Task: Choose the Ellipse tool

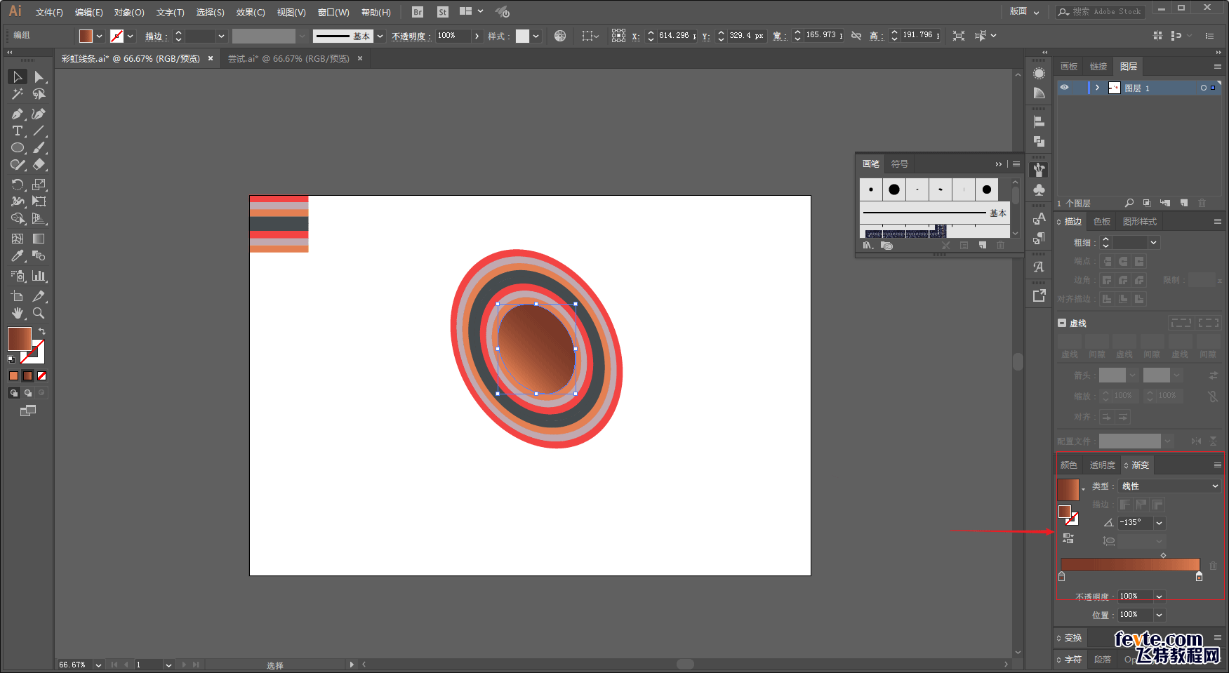Action: tap(18, 148)
